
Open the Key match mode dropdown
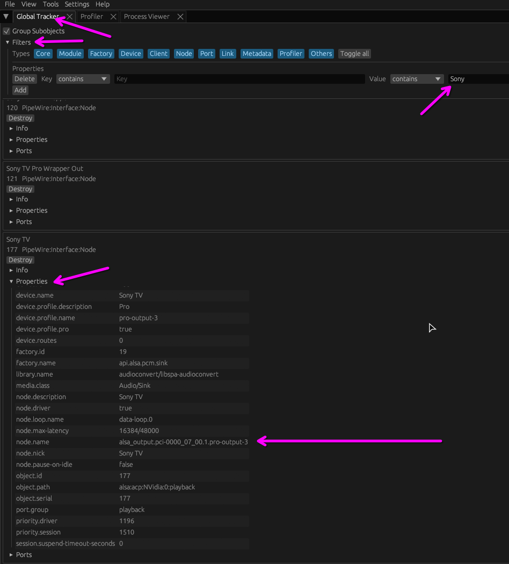83,79
